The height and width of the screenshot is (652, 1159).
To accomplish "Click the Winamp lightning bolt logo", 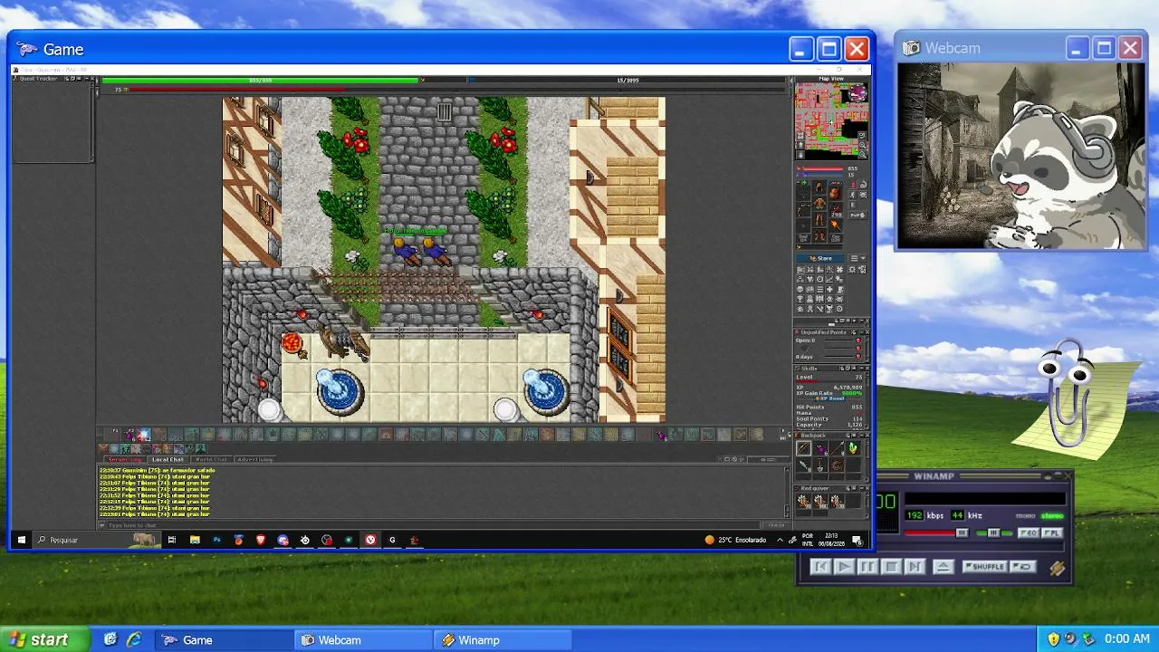I will point(1057,568).
